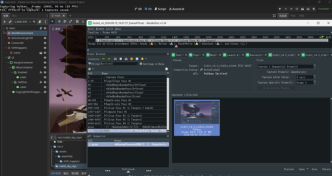Viewport: 332px width, 176px height.
Task: Click Capture Frame(s) Immediately button
Action: [286, 72]
